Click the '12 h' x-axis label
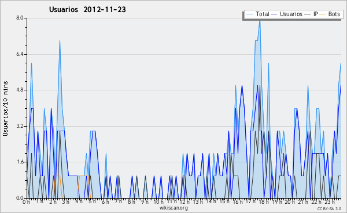Viewport: 347px width, 213px height. click(x=184, y=202)
